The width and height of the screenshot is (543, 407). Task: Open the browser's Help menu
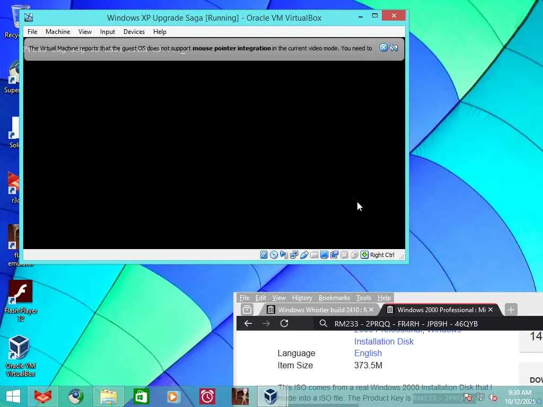coord(384,298)
